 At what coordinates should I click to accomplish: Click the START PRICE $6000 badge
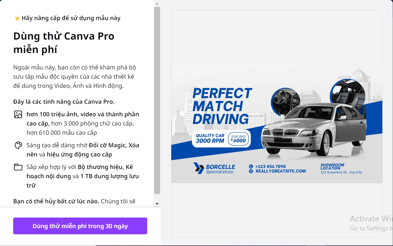[x=239, y=139]
